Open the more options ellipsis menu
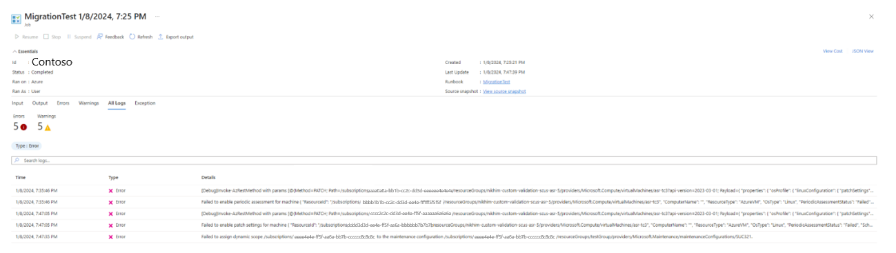 (x=157, y=16)
